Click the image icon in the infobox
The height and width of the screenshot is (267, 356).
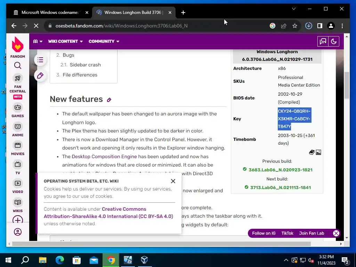318,152
